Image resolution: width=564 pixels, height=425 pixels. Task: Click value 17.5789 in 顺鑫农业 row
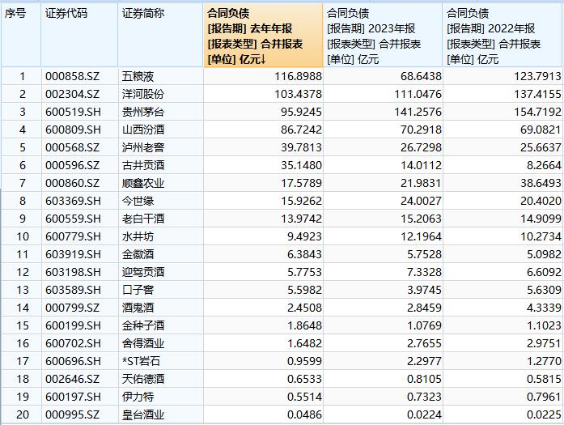[302, 183]
